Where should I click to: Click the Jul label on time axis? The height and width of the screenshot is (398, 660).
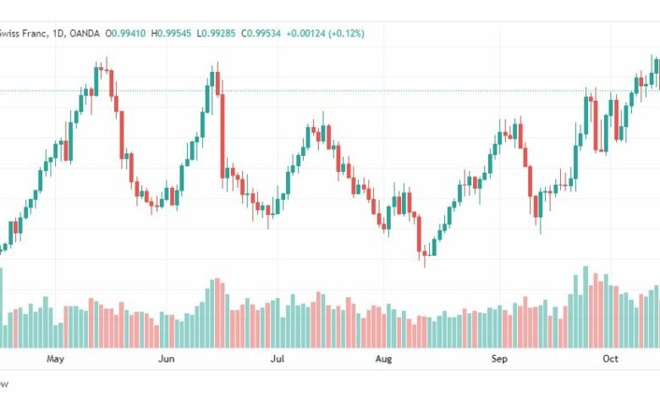tap(277, 359)
